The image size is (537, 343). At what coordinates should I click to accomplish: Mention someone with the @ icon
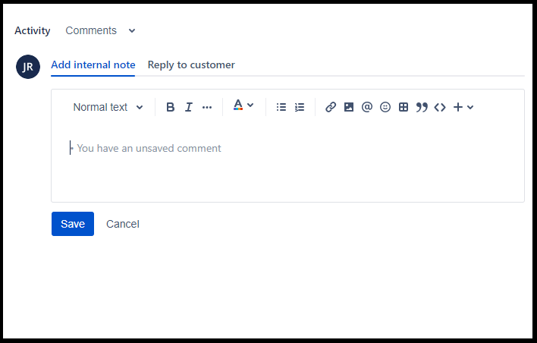tap(367, 107)
